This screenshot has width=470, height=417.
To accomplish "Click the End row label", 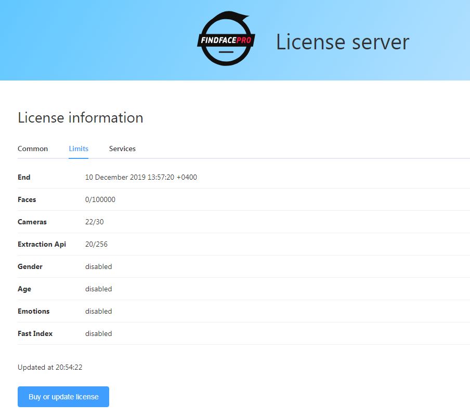I will (x=24, y=177).
